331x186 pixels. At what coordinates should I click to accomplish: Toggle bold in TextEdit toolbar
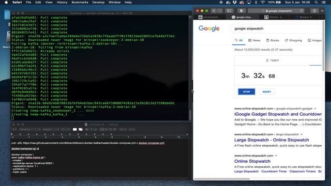click(87, 129)
